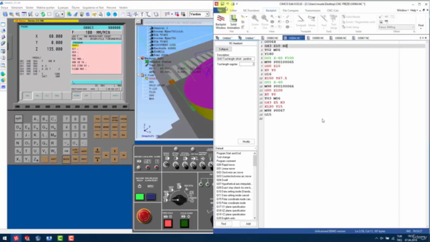The image size is (430, 242).
Task: Click the red pinned app icon on the Windows taskbar
Action: tap(16, 238)
